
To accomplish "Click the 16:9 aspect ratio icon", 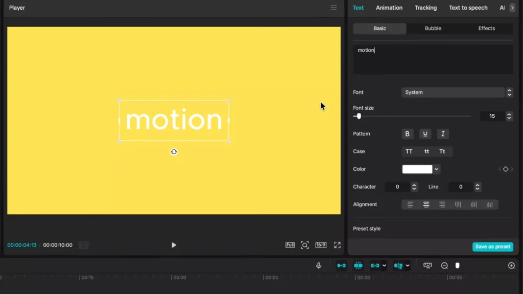I will coord(321,245).
